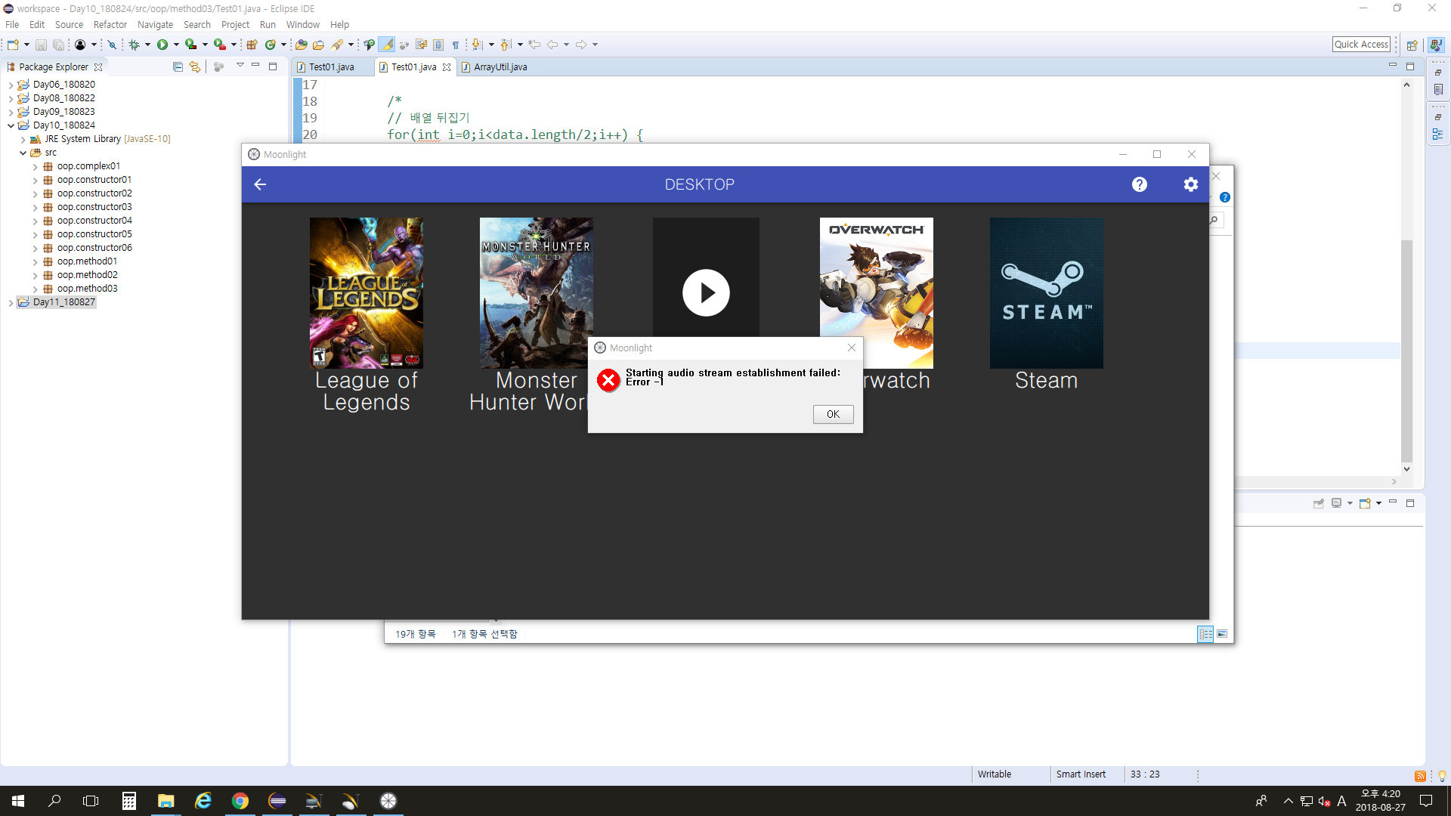The width and height of the screenshot is (1451, 816).
Task: Select League of Legends game thumbnail
Action: (367, 293)
